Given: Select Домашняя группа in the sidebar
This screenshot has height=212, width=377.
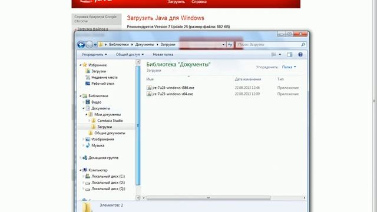Looking at the screenshot, I should point(103,158).
